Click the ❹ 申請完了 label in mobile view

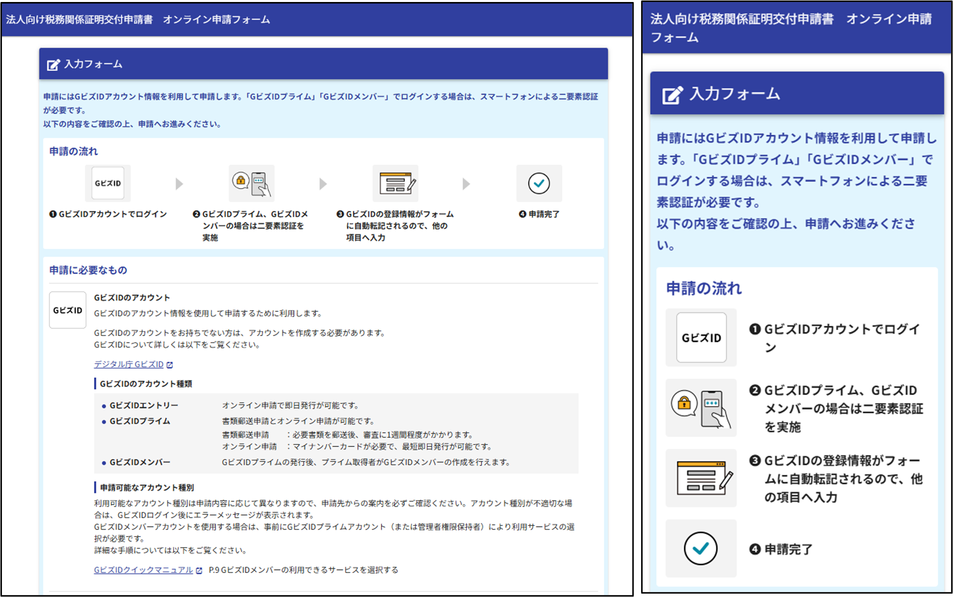point(781,549)
